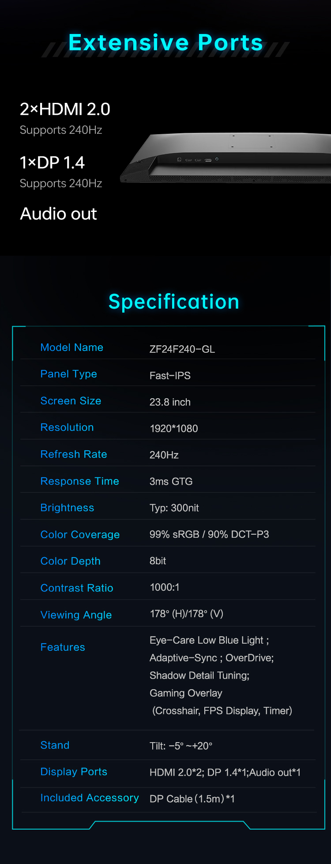Click the Screen Size label
Screen dimensions: 331x864
coord(71,401)
